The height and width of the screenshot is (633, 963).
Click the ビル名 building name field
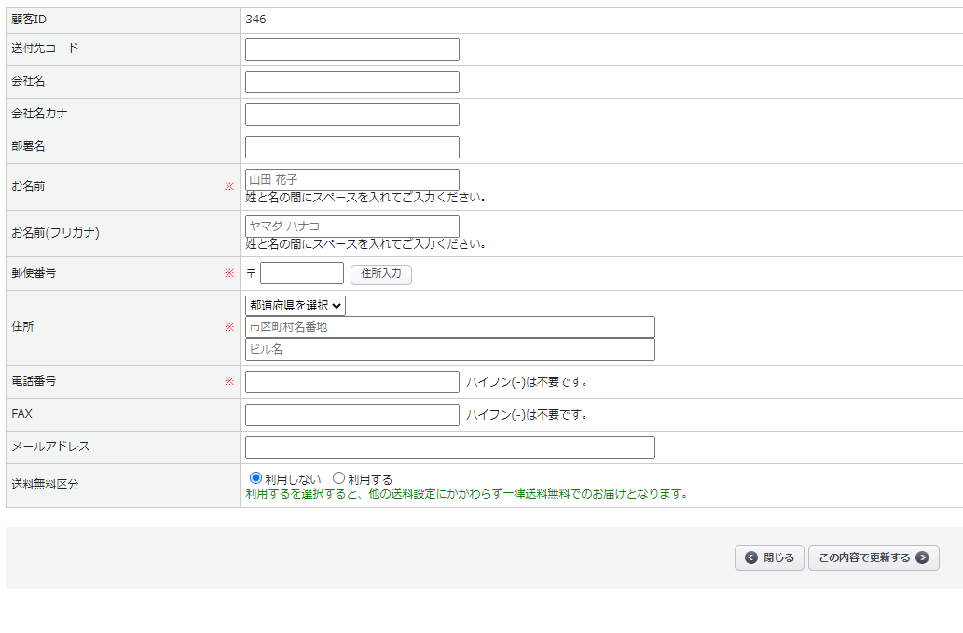pos(450,350)
